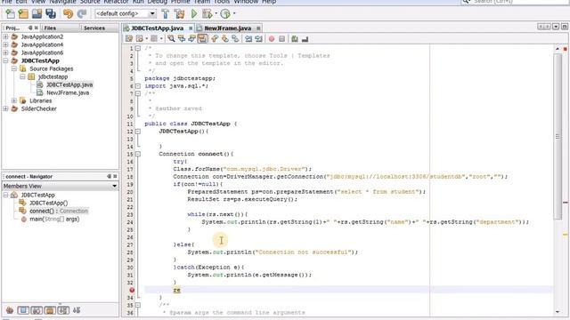This screenshot has height=320, width=570.
Task: Run project with the green play icon
Action: (x=194, y=14)
